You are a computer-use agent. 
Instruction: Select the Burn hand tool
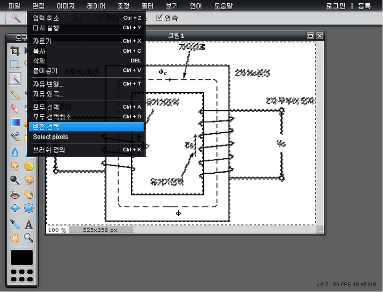click(x=29, y=180)
